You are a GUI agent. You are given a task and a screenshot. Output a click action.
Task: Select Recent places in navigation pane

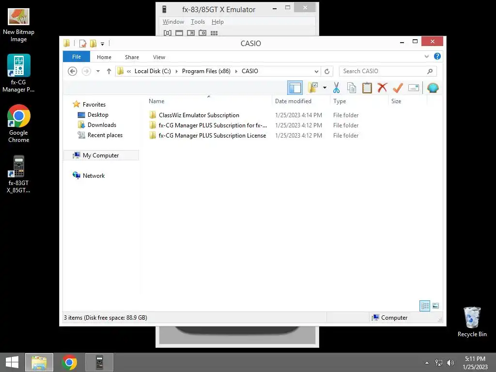point(105,135)
